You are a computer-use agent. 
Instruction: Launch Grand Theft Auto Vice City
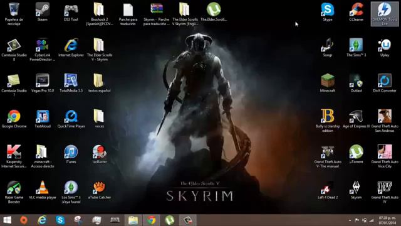(385, 156)
